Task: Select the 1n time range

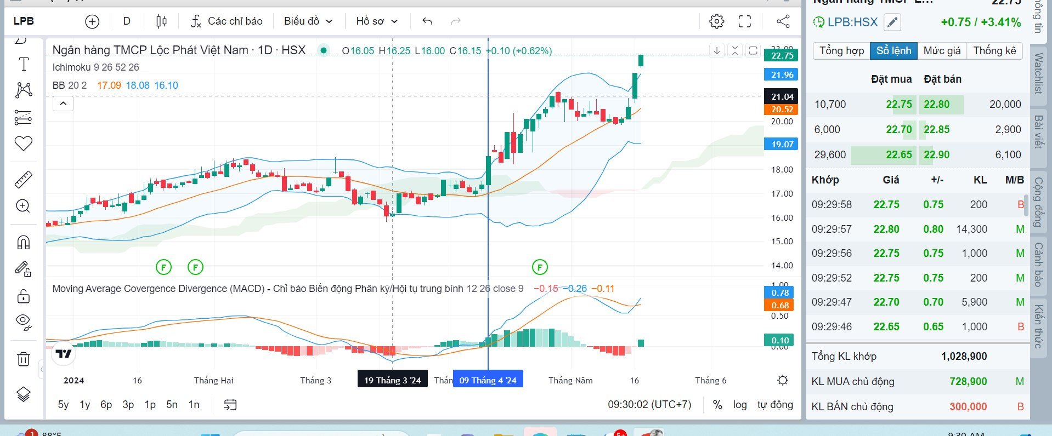Action: tap(194, 405)
